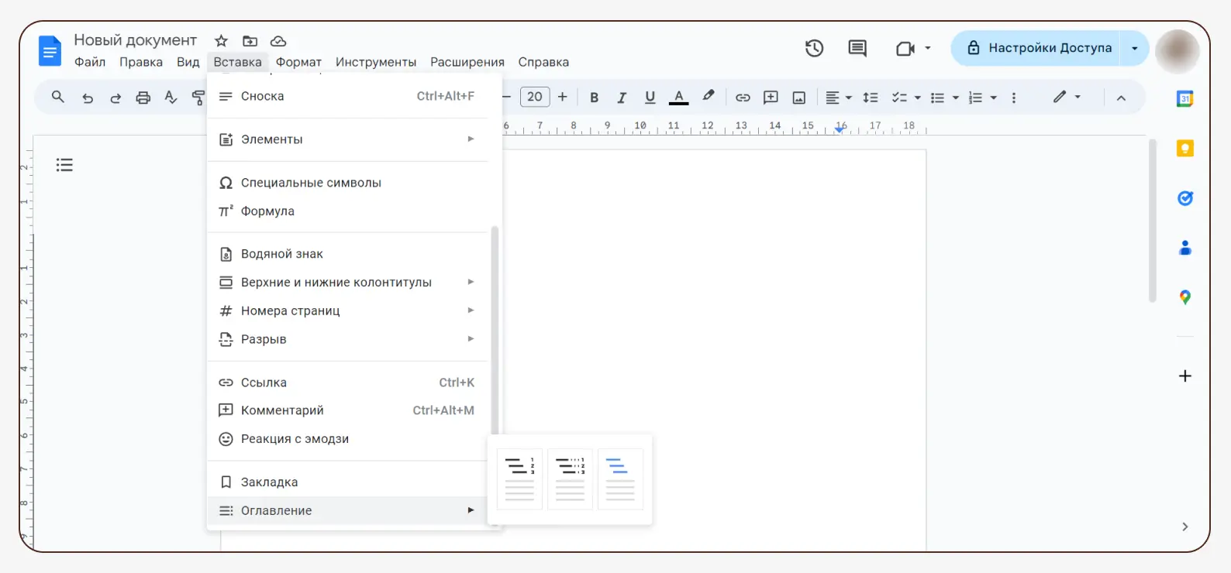Expand the Разрыв submenu
Viewport: 1231px width, 573px height.
click(348, 339)
